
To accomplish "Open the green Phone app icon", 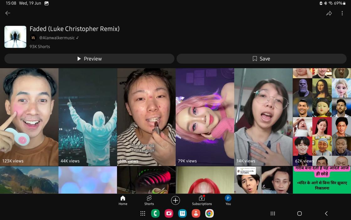I will tap(155, 214).
